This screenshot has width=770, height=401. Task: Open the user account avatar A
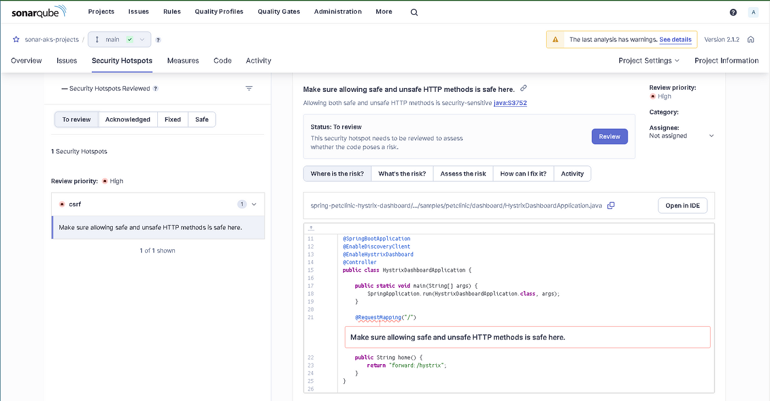pyautogui.click(x=753, y=12)
